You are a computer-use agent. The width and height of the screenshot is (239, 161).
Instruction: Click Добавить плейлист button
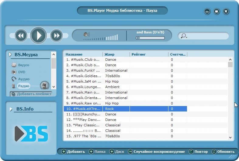coord(31,94)
